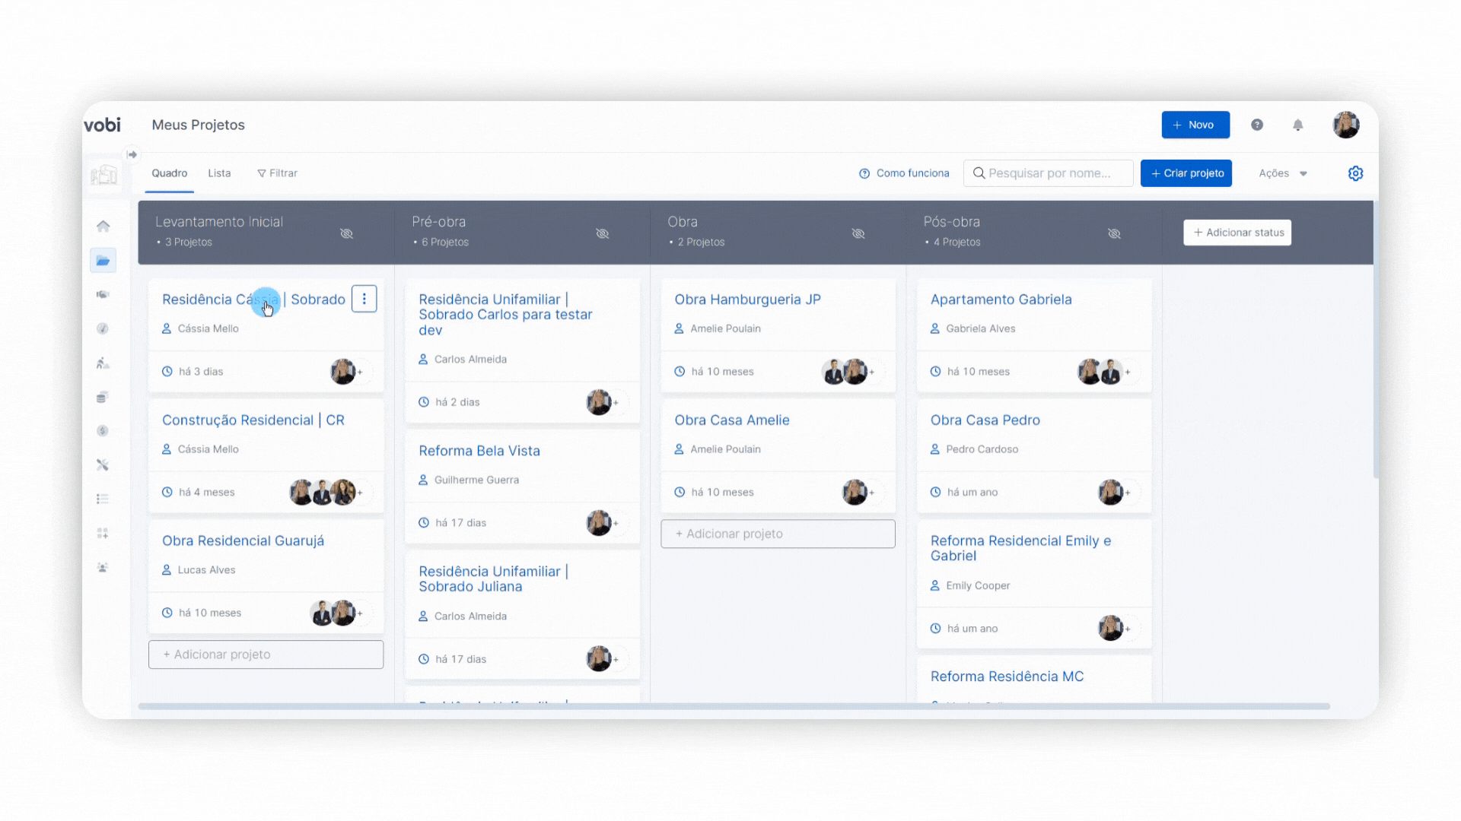The height and width of the screenshot is (821, 1461).
Task: Open the dollar coin sidebar icon
Action: (103, 431)
